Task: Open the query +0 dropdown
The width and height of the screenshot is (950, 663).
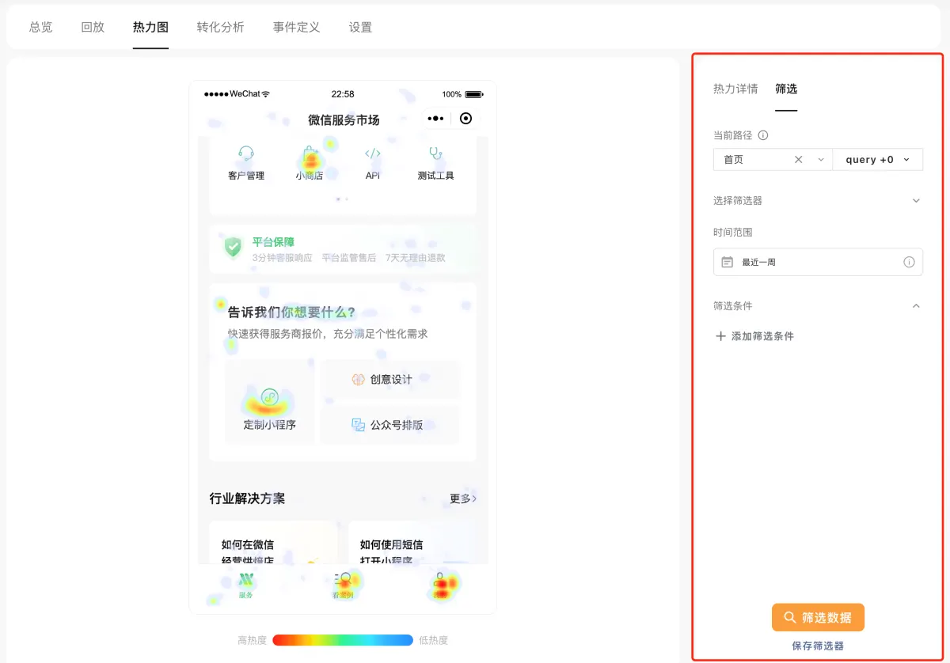Action: [878, 160]
